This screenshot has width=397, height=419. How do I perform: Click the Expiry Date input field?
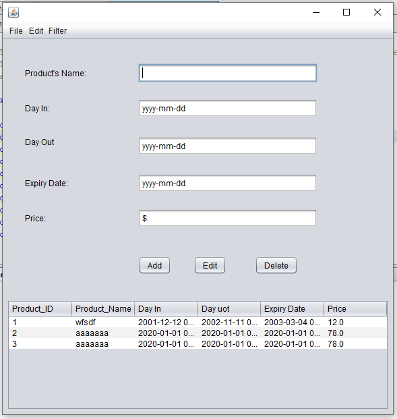[x=228, y=183]
